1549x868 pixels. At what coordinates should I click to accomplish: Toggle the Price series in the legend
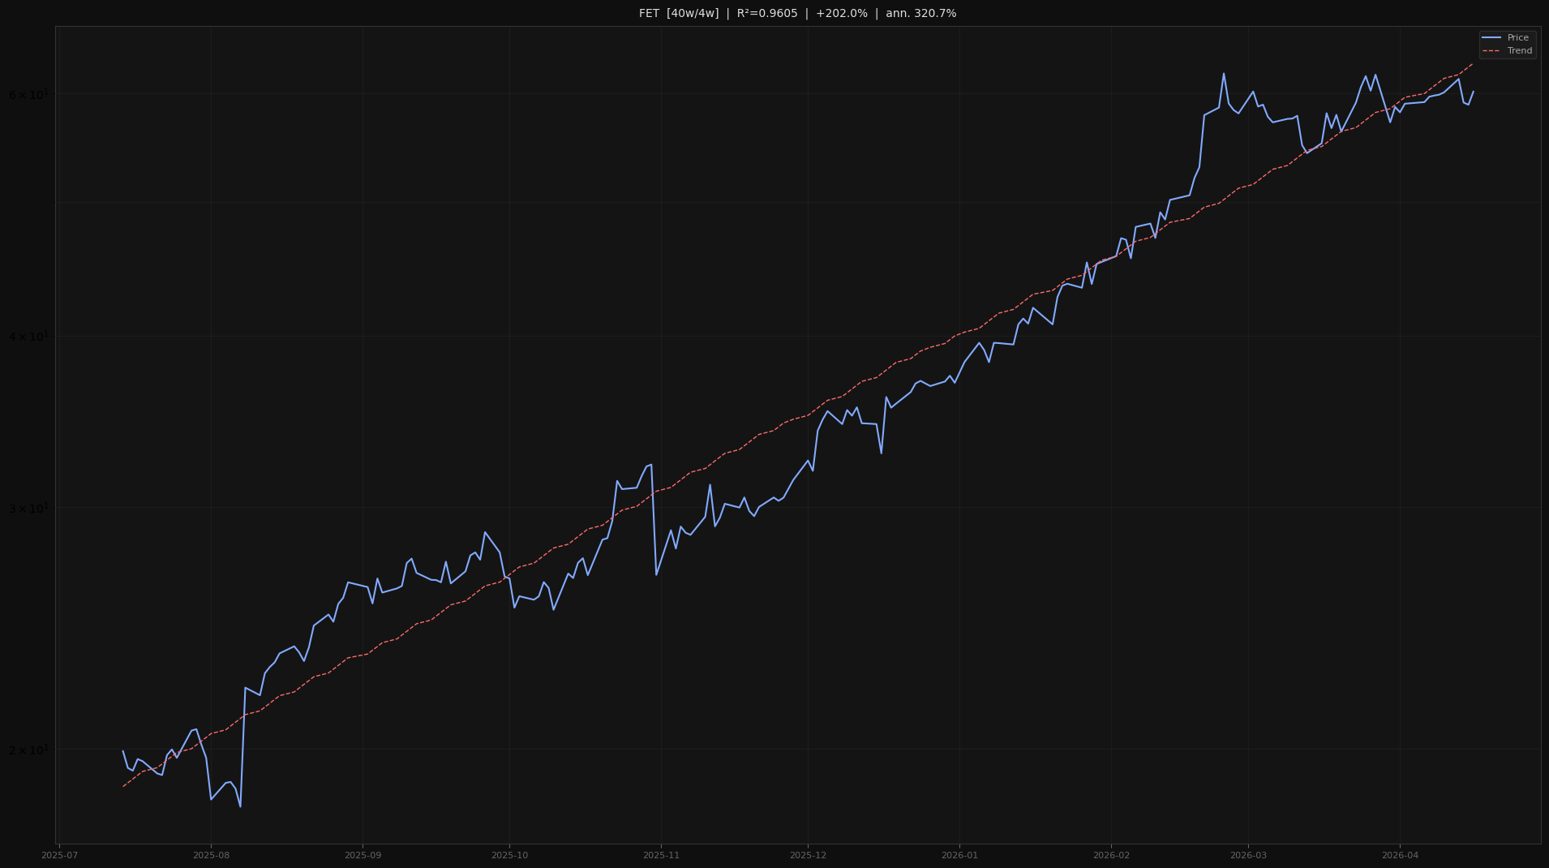1518,37
